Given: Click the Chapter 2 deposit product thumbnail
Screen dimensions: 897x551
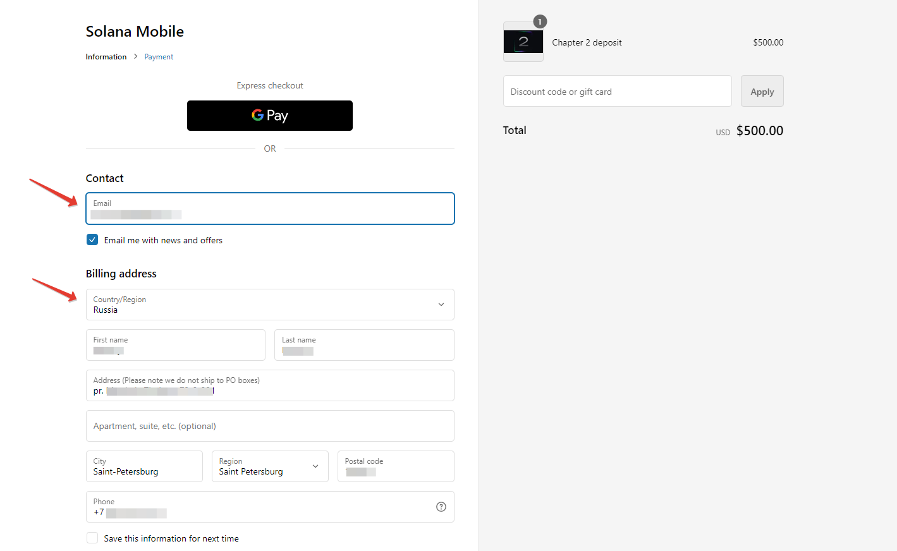Looking at the screenshot, I should pos(523,42).
